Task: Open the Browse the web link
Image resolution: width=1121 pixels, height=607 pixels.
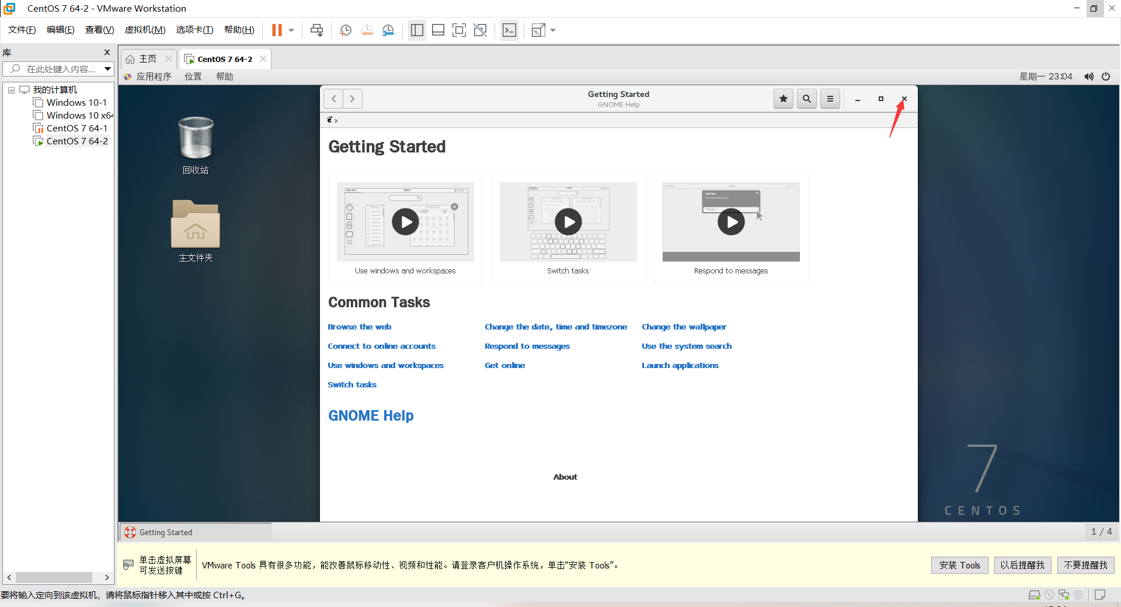Action: click(360, 327)
